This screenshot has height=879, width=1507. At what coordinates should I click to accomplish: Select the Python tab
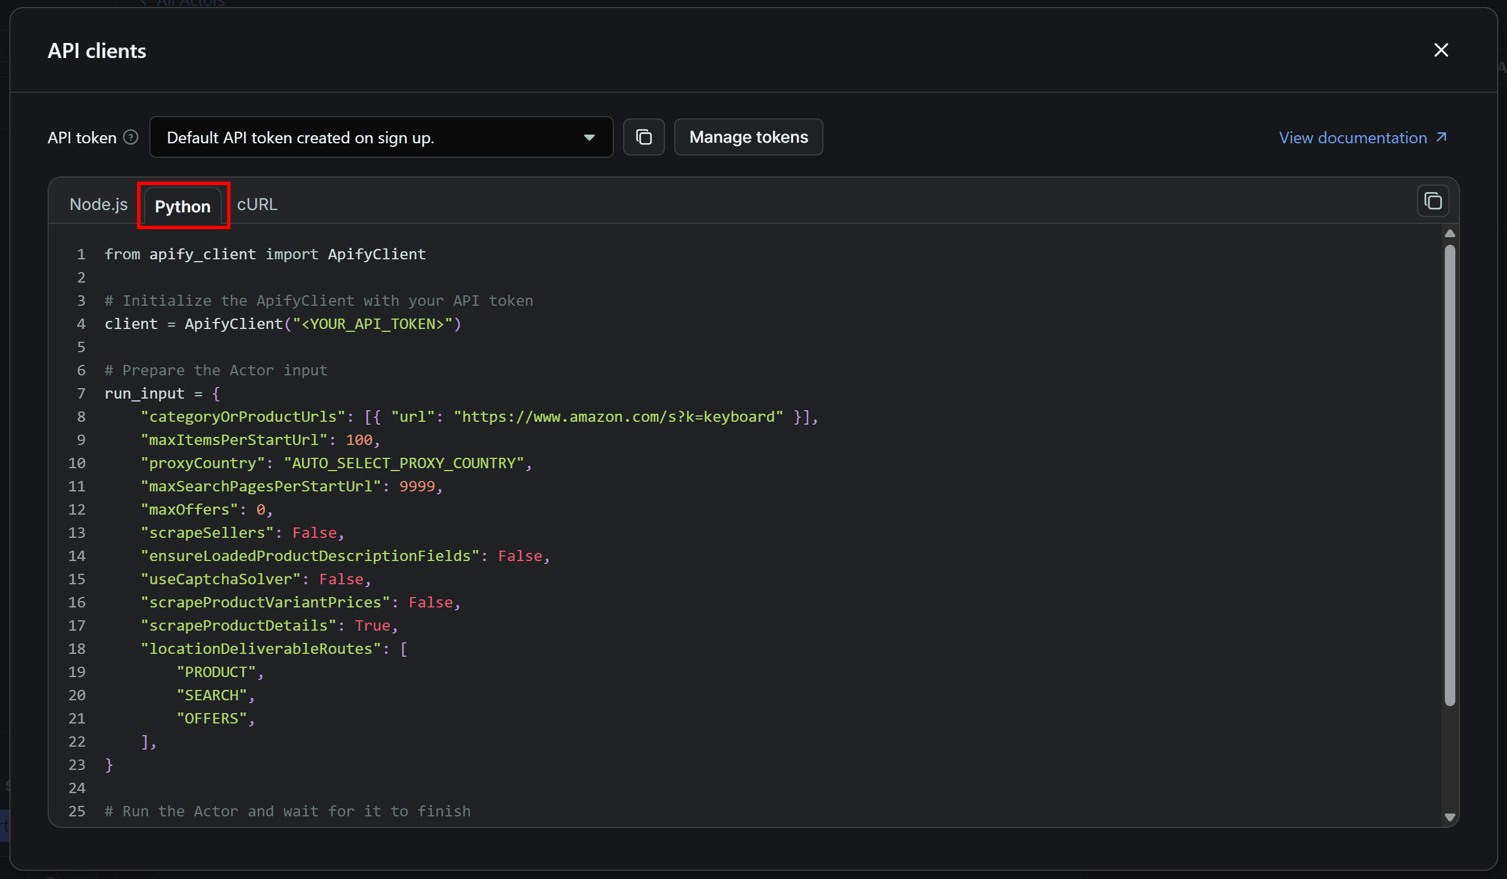(x=183, y=205)
